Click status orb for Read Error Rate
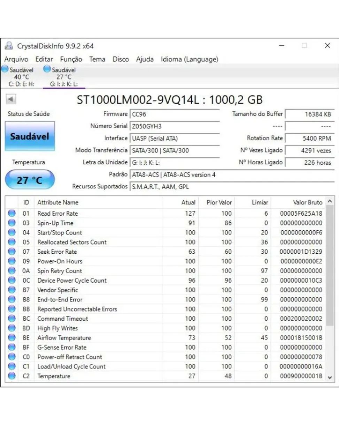This screenshot has height=446, width=339. (x=12, y=213)
